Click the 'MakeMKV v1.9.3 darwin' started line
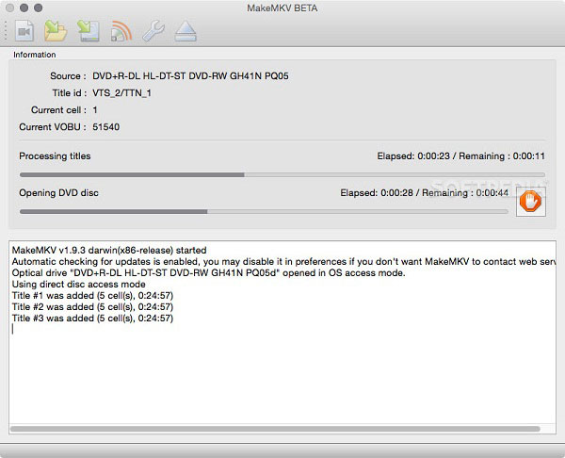 109,251
